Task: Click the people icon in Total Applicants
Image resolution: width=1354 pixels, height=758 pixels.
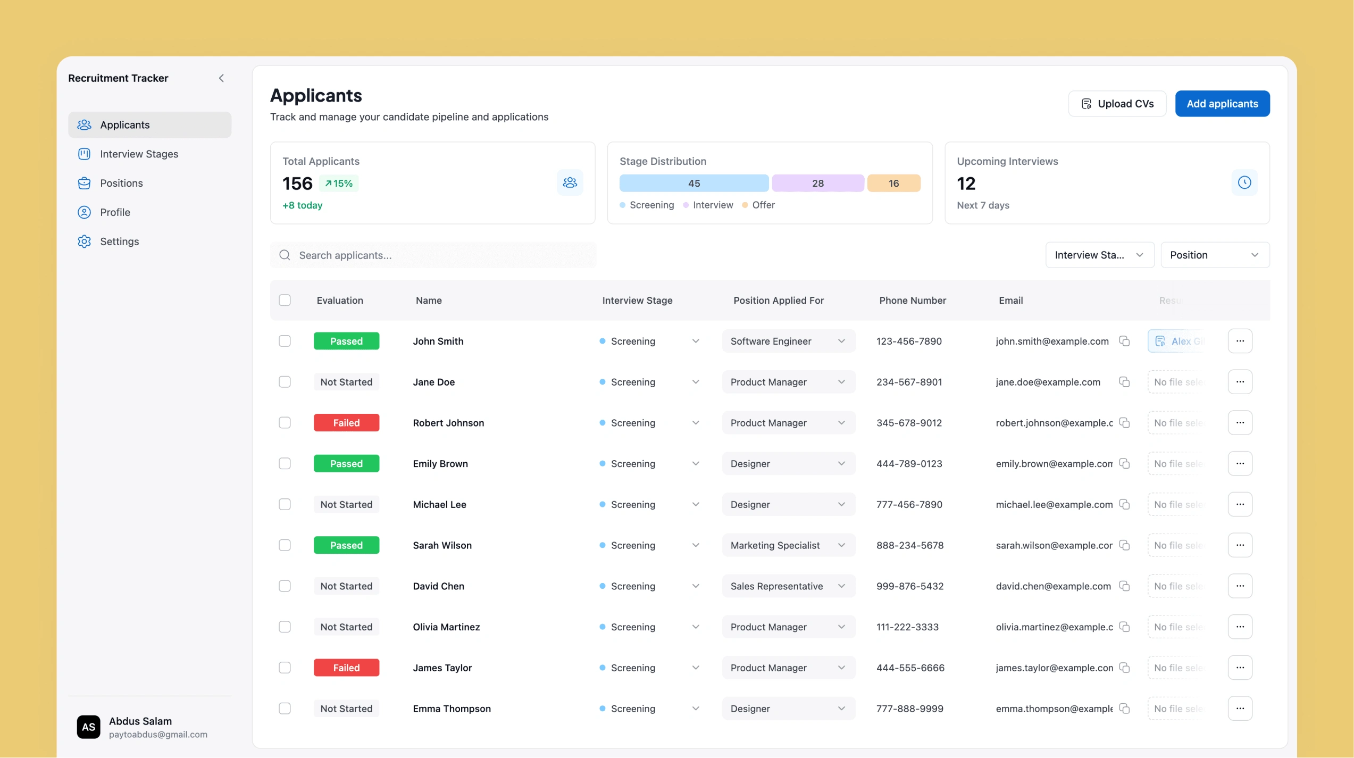Action: coord(570,182)
